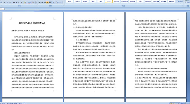Image resolution: width=190 pixels, height=104 pixels.
Task: Click the subscript icon
Action: (16, 3)
